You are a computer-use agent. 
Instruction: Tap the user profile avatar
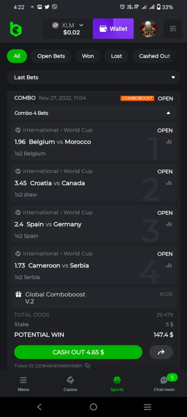point(148,29)
